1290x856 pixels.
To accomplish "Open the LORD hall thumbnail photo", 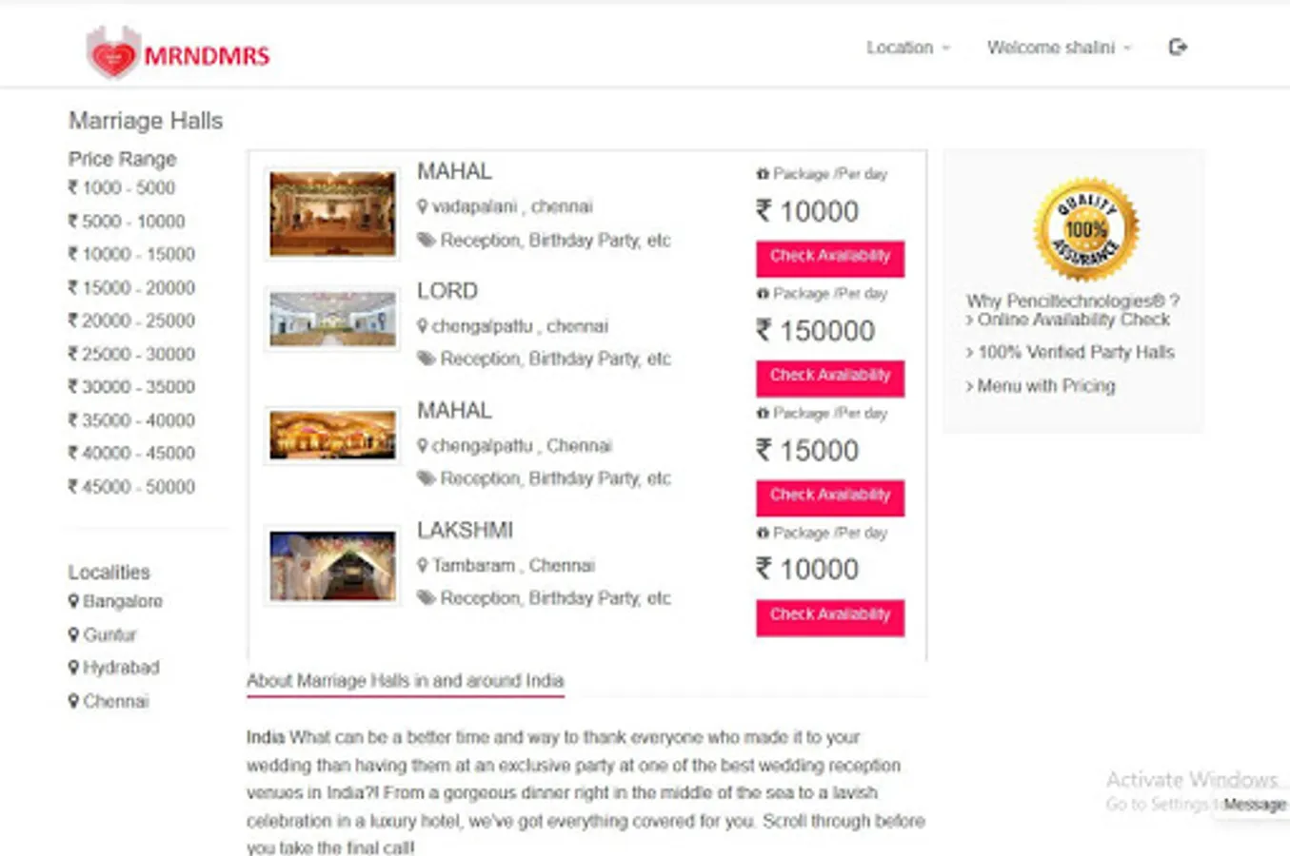I will coord(332,319).
